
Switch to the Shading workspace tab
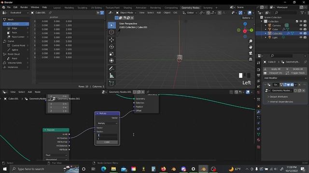(127, 8)
